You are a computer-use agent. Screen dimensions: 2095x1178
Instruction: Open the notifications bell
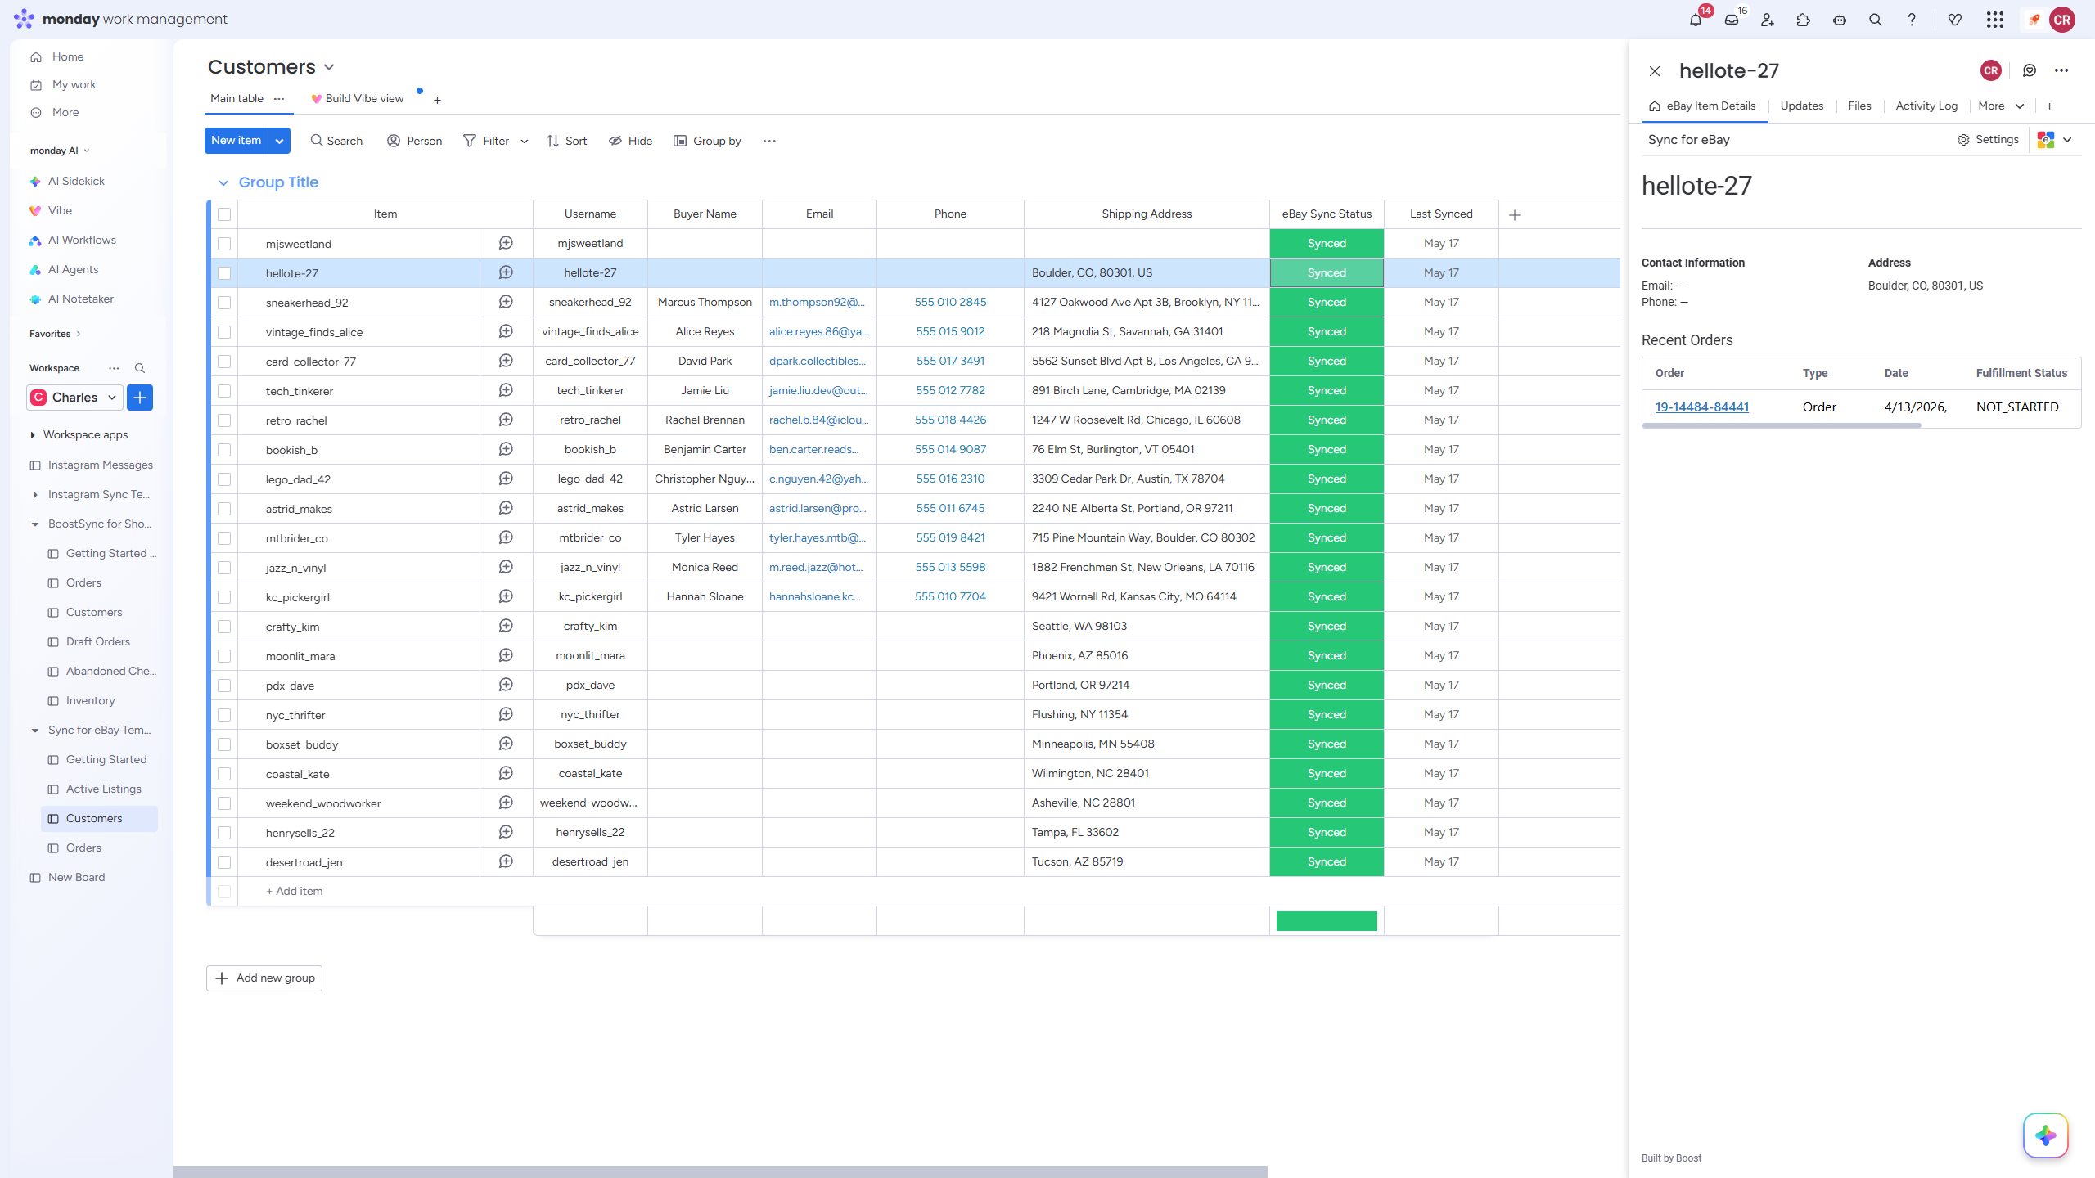pyautogui.click(x=1695, y=20)
